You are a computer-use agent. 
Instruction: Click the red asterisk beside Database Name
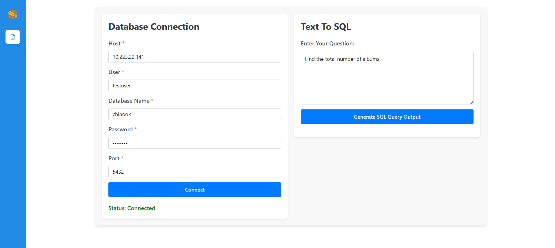pyautogui.click(x=152, y=100)
